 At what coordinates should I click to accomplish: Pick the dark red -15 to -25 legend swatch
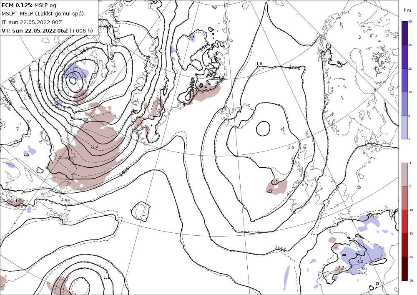(x=404, y=245)
